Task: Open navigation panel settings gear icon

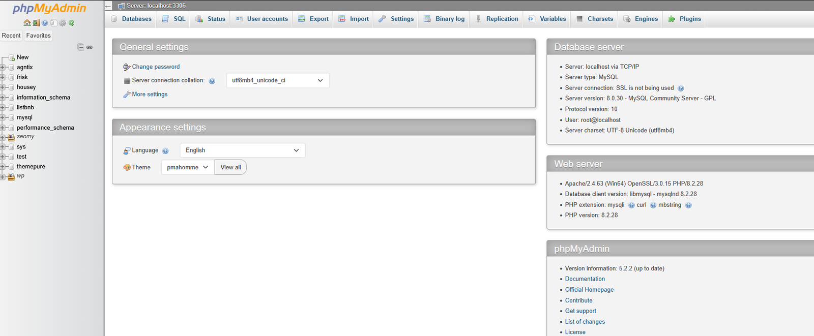Action: (x=63, y=23)
